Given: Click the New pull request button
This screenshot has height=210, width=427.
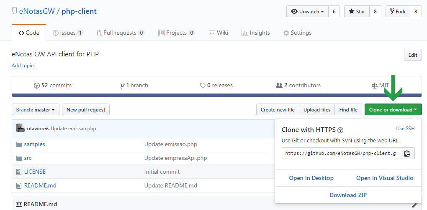Looking at the screenshot, I should click(86, 110).
